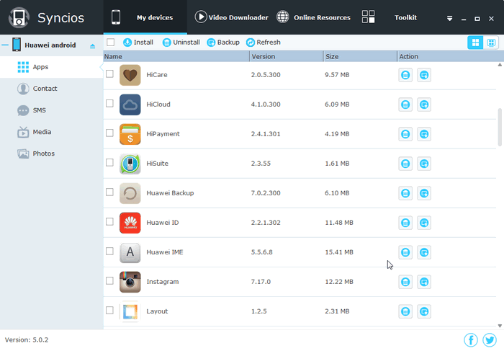
Task: Click the scroll down arrow of app list
Action: pyautogui.click(x=500, y=326)
